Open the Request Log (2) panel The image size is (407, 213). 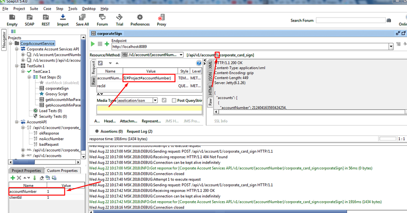tap(139, 132)
